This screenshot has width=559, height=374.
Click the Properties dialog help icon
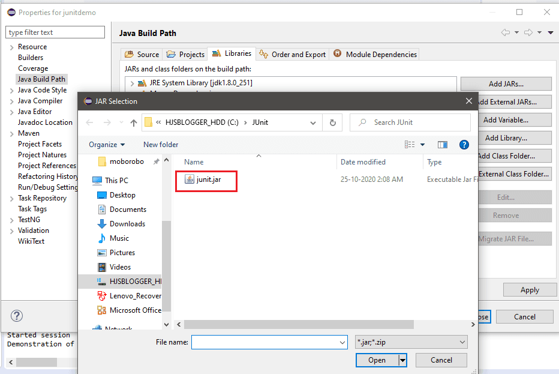[x=17, y=316]
